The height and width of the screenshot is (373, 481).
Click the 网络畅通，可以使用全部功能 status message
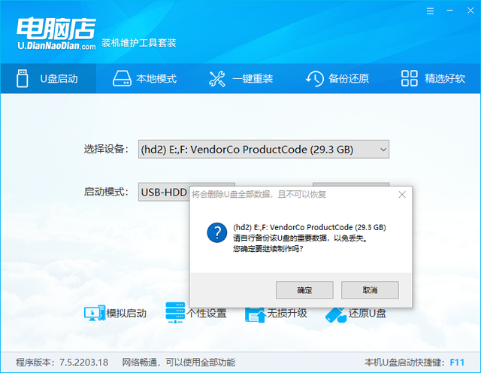[x=179, y=362]
